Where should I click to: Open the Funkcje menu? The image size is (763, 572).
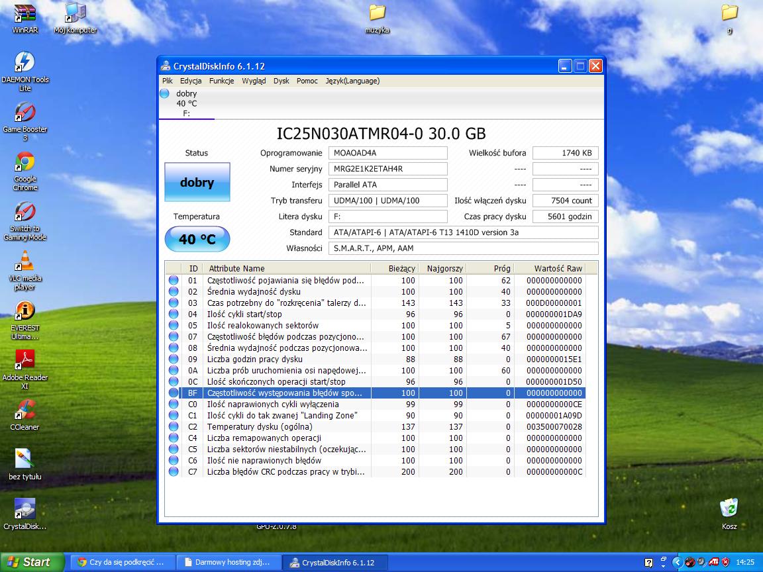[x=221, y=81]
